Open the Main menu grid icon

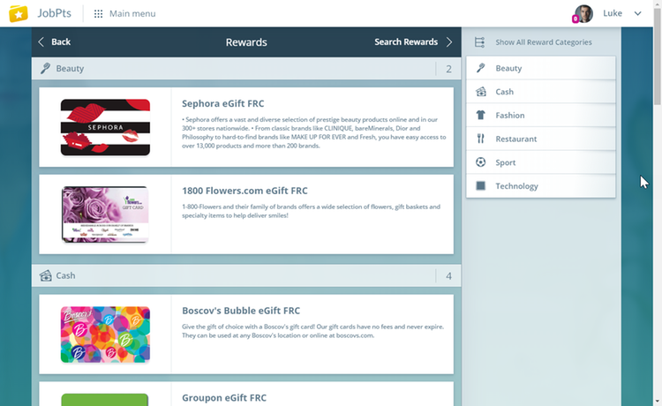98,14
